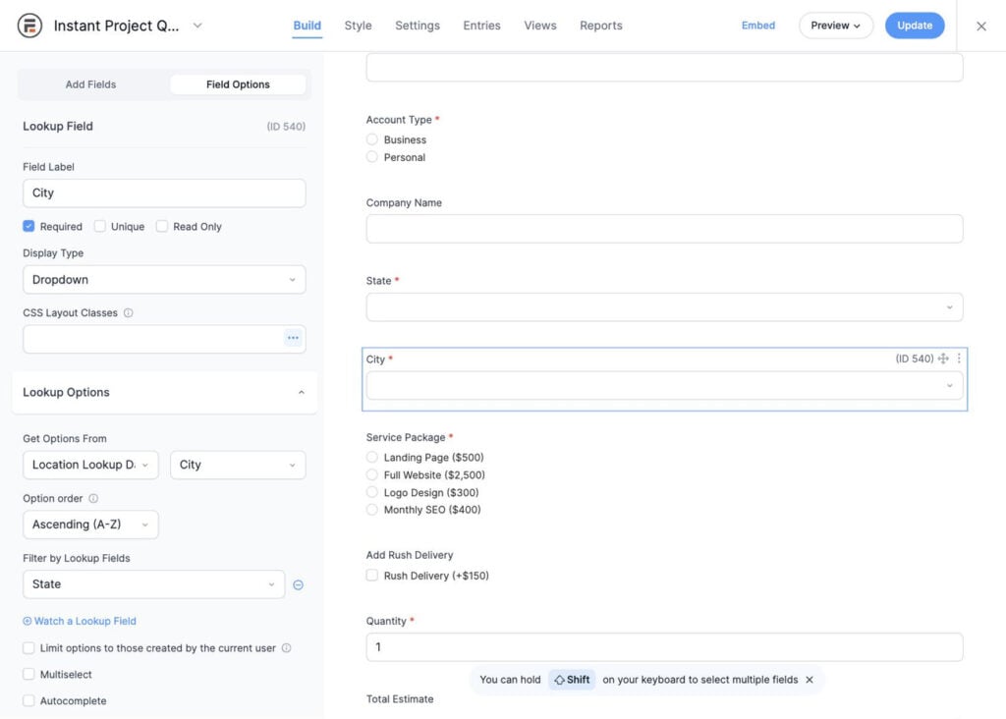1006x719 pixels.
Task: Select the Personal account type radio
Action: [x=372, y=156]
